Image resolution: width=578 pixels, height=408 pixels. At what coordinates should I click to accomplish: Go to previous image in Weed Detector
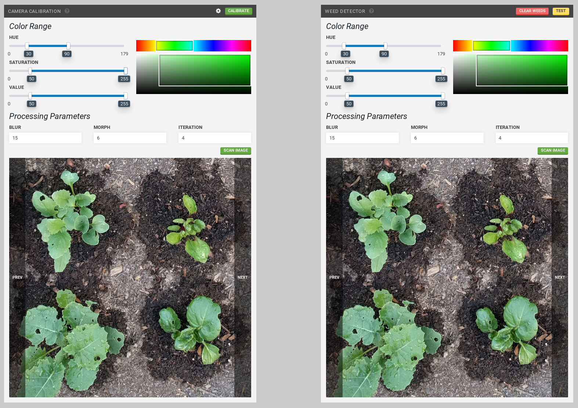click(334, 277)
